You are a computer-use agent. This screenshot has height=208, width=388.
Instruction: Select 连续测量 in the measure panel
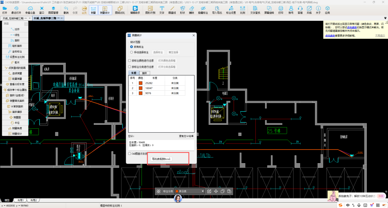click(x=15, y=74)
